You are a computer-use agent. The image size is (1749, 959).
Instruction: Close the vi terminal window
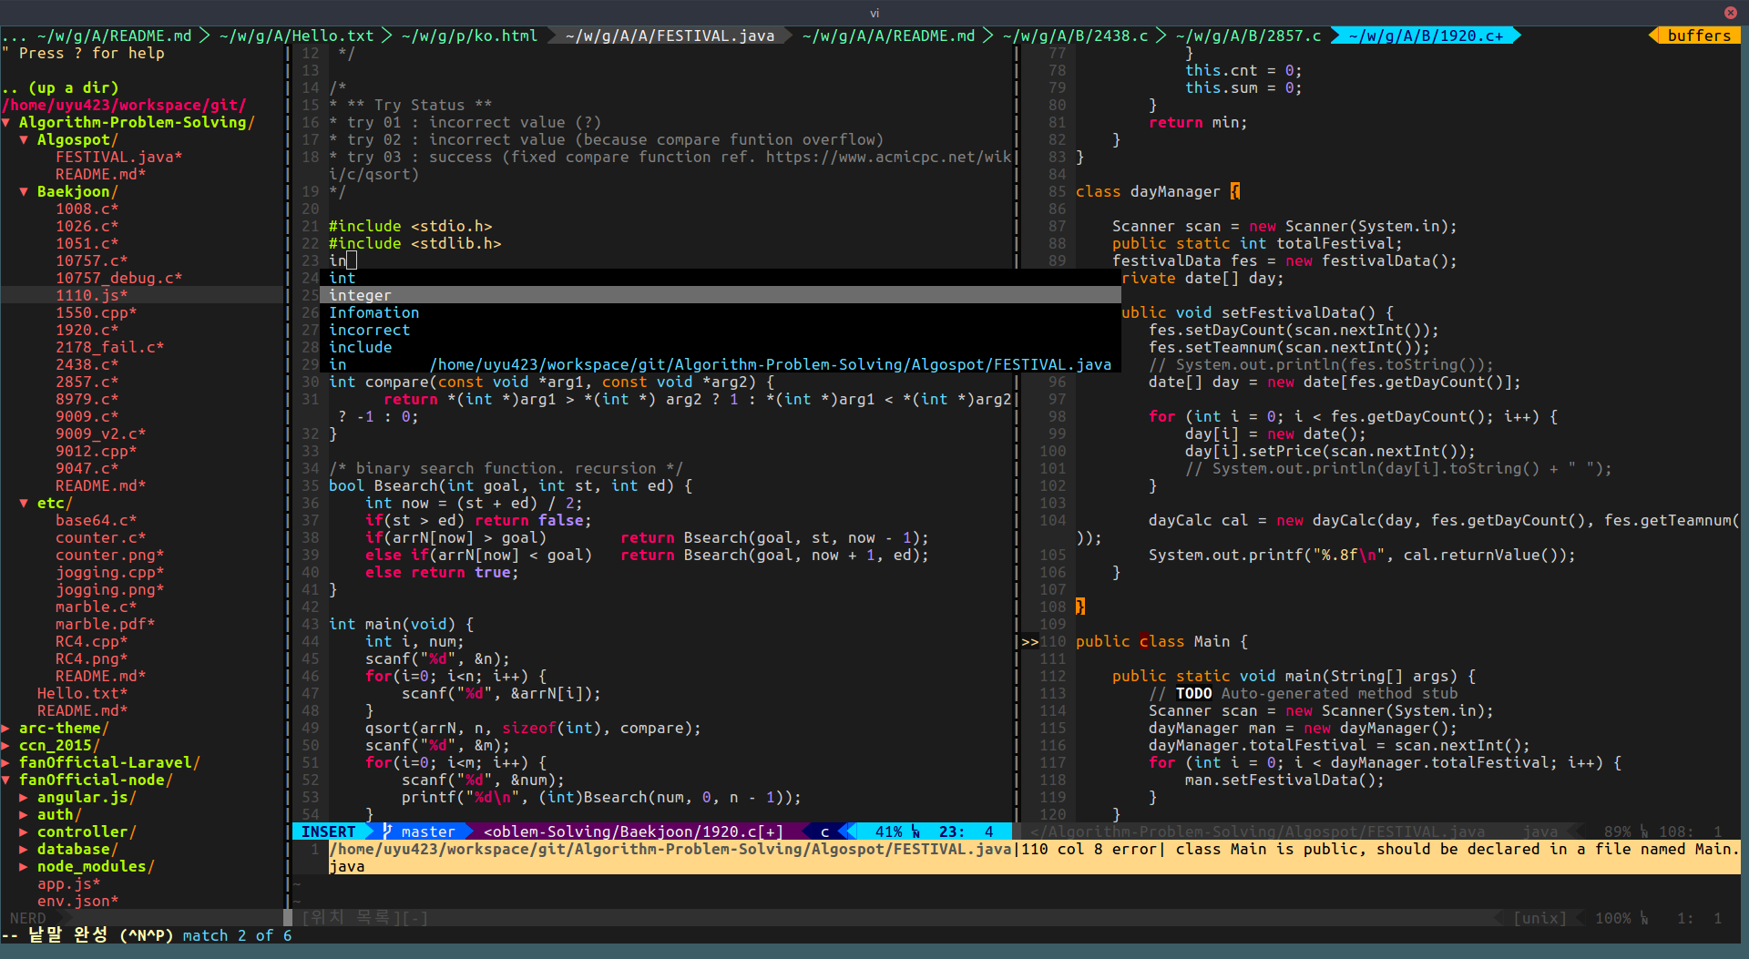tap(1730, 13)
